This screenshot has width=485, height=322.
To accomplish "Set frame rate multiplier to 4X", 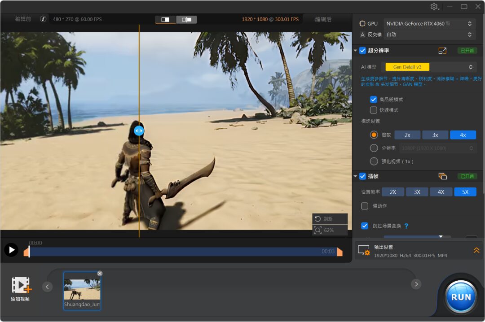I will pos(441,192).
